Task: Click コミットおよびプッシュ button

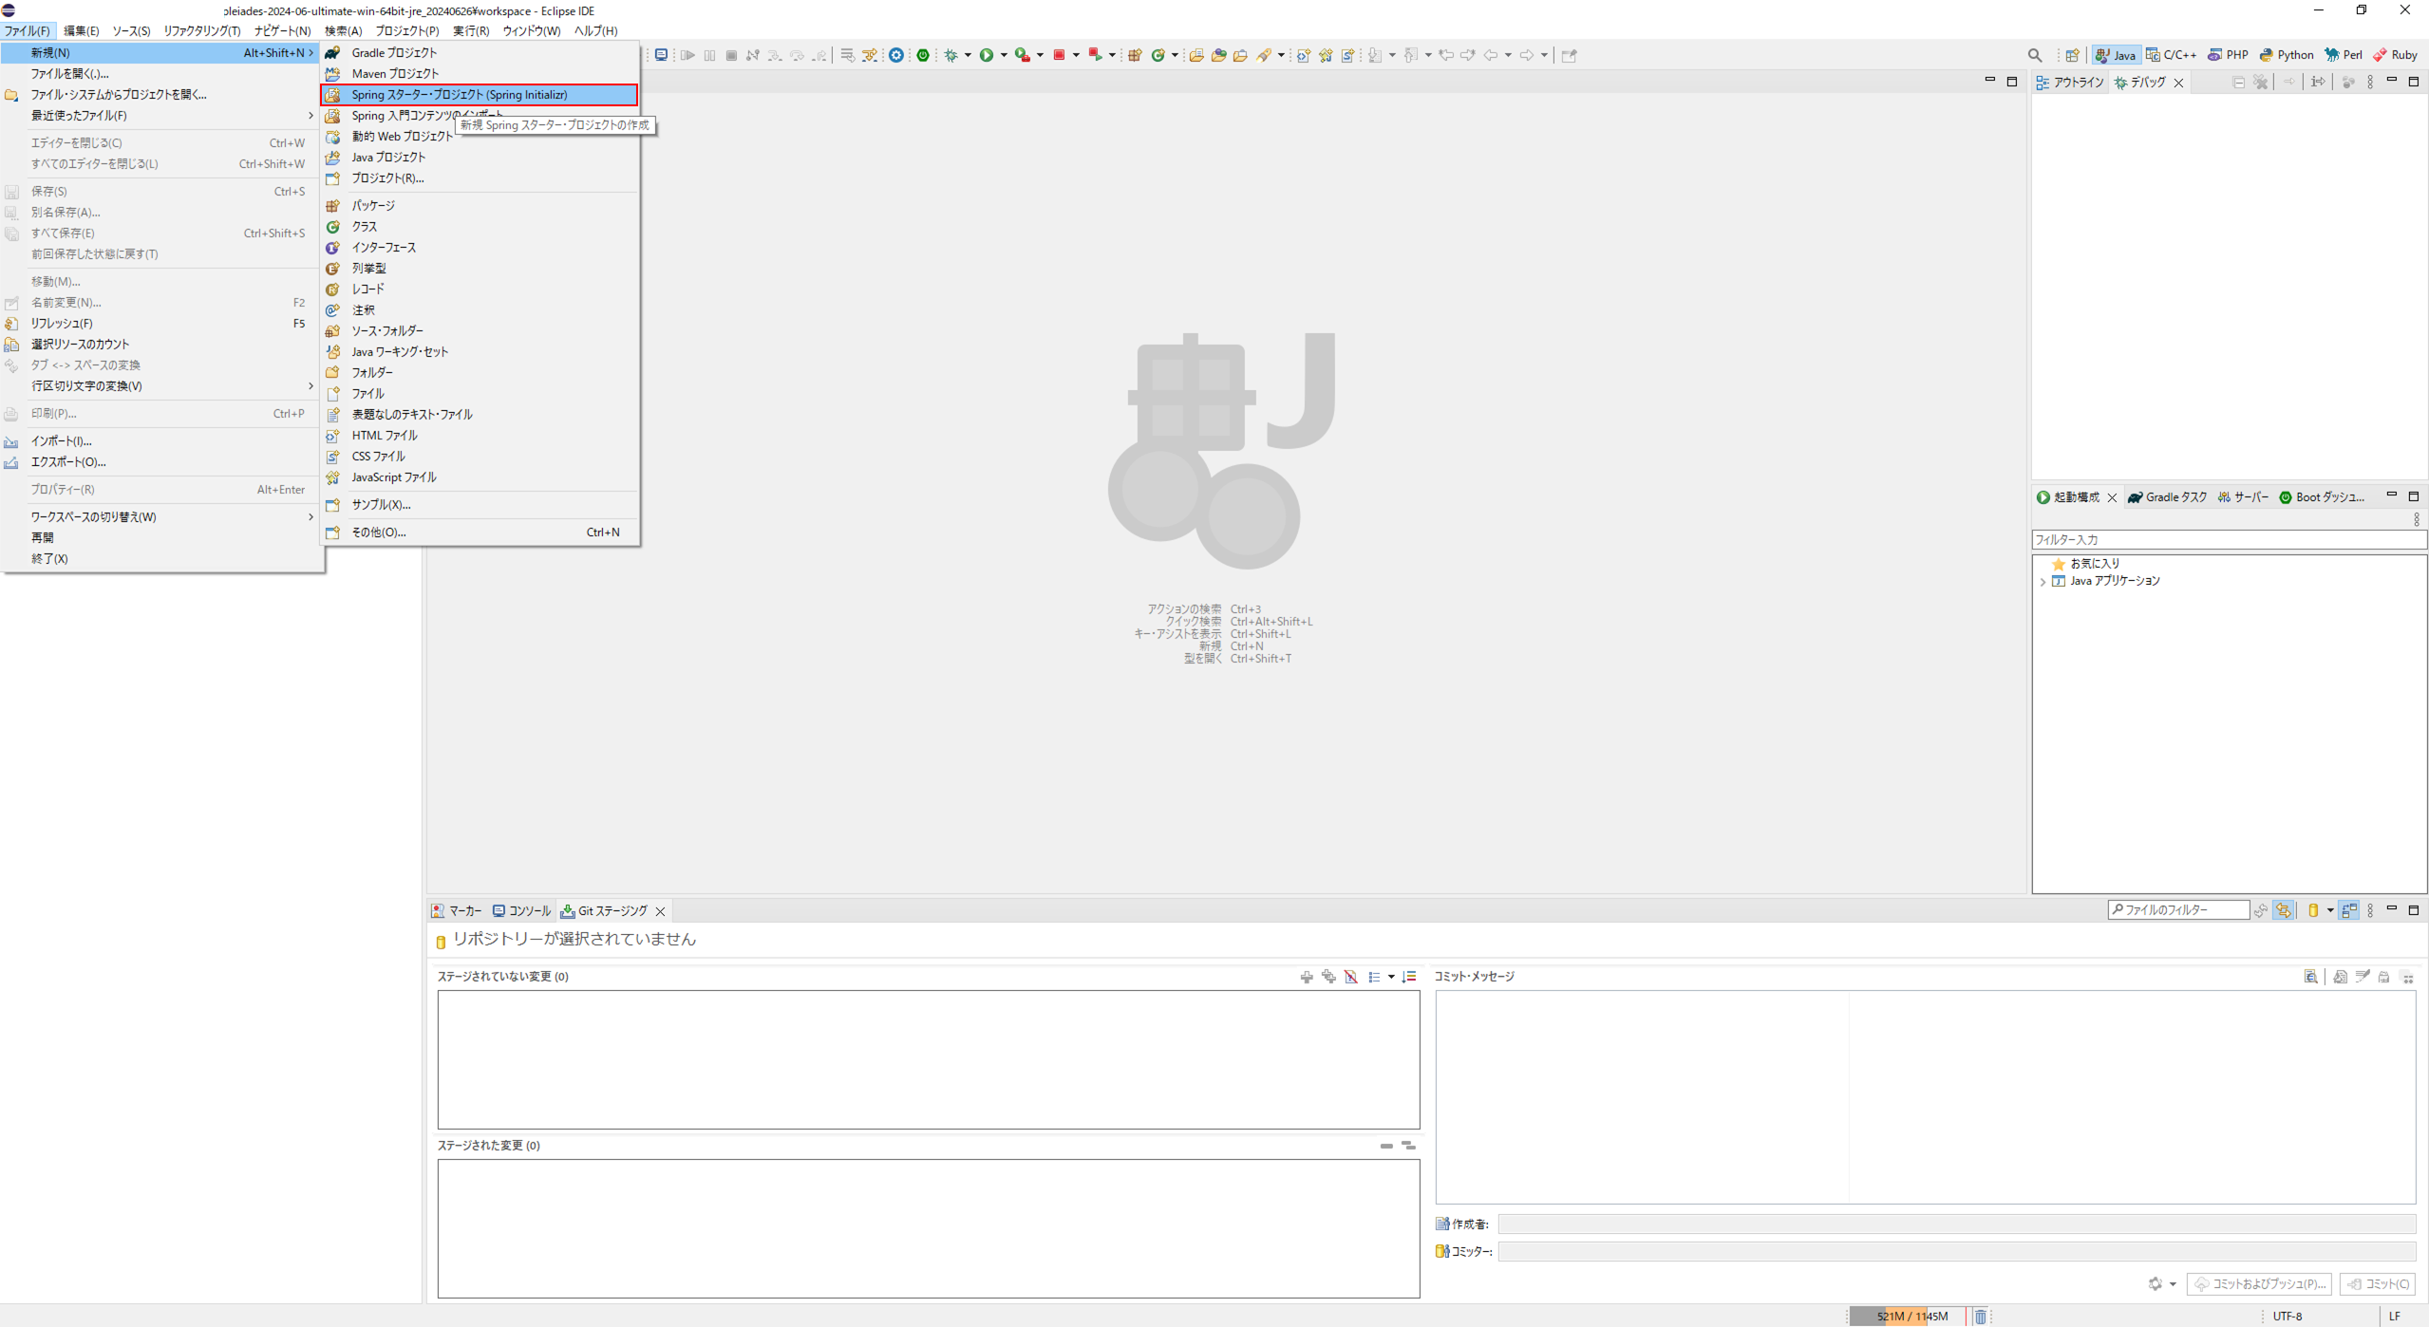Action: coord(2259,1283)
